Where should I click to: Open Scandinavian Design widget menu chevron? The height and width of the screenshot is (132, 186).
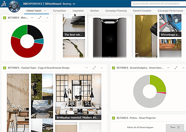[x=102, y=68]
